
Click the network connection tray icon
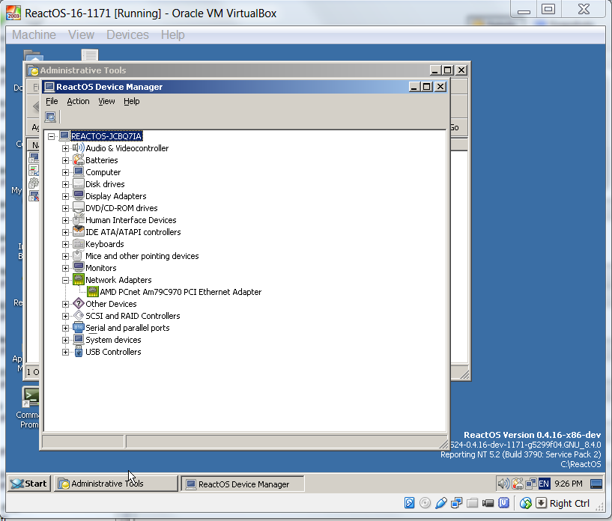tap(530, 484)
